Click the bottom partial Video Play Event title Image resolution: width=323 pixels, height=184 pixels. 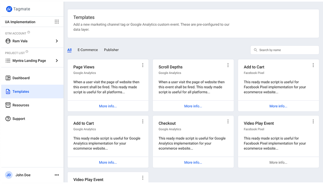[x=88, y=179]
